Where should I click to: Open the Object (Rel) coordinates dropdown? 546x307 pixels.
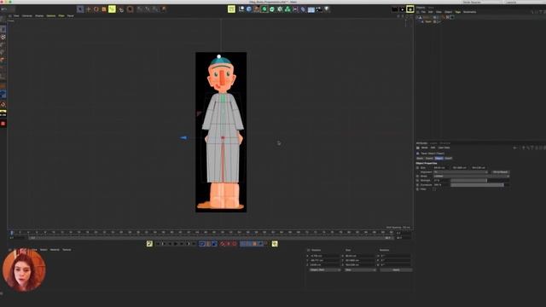click(325, 269)
